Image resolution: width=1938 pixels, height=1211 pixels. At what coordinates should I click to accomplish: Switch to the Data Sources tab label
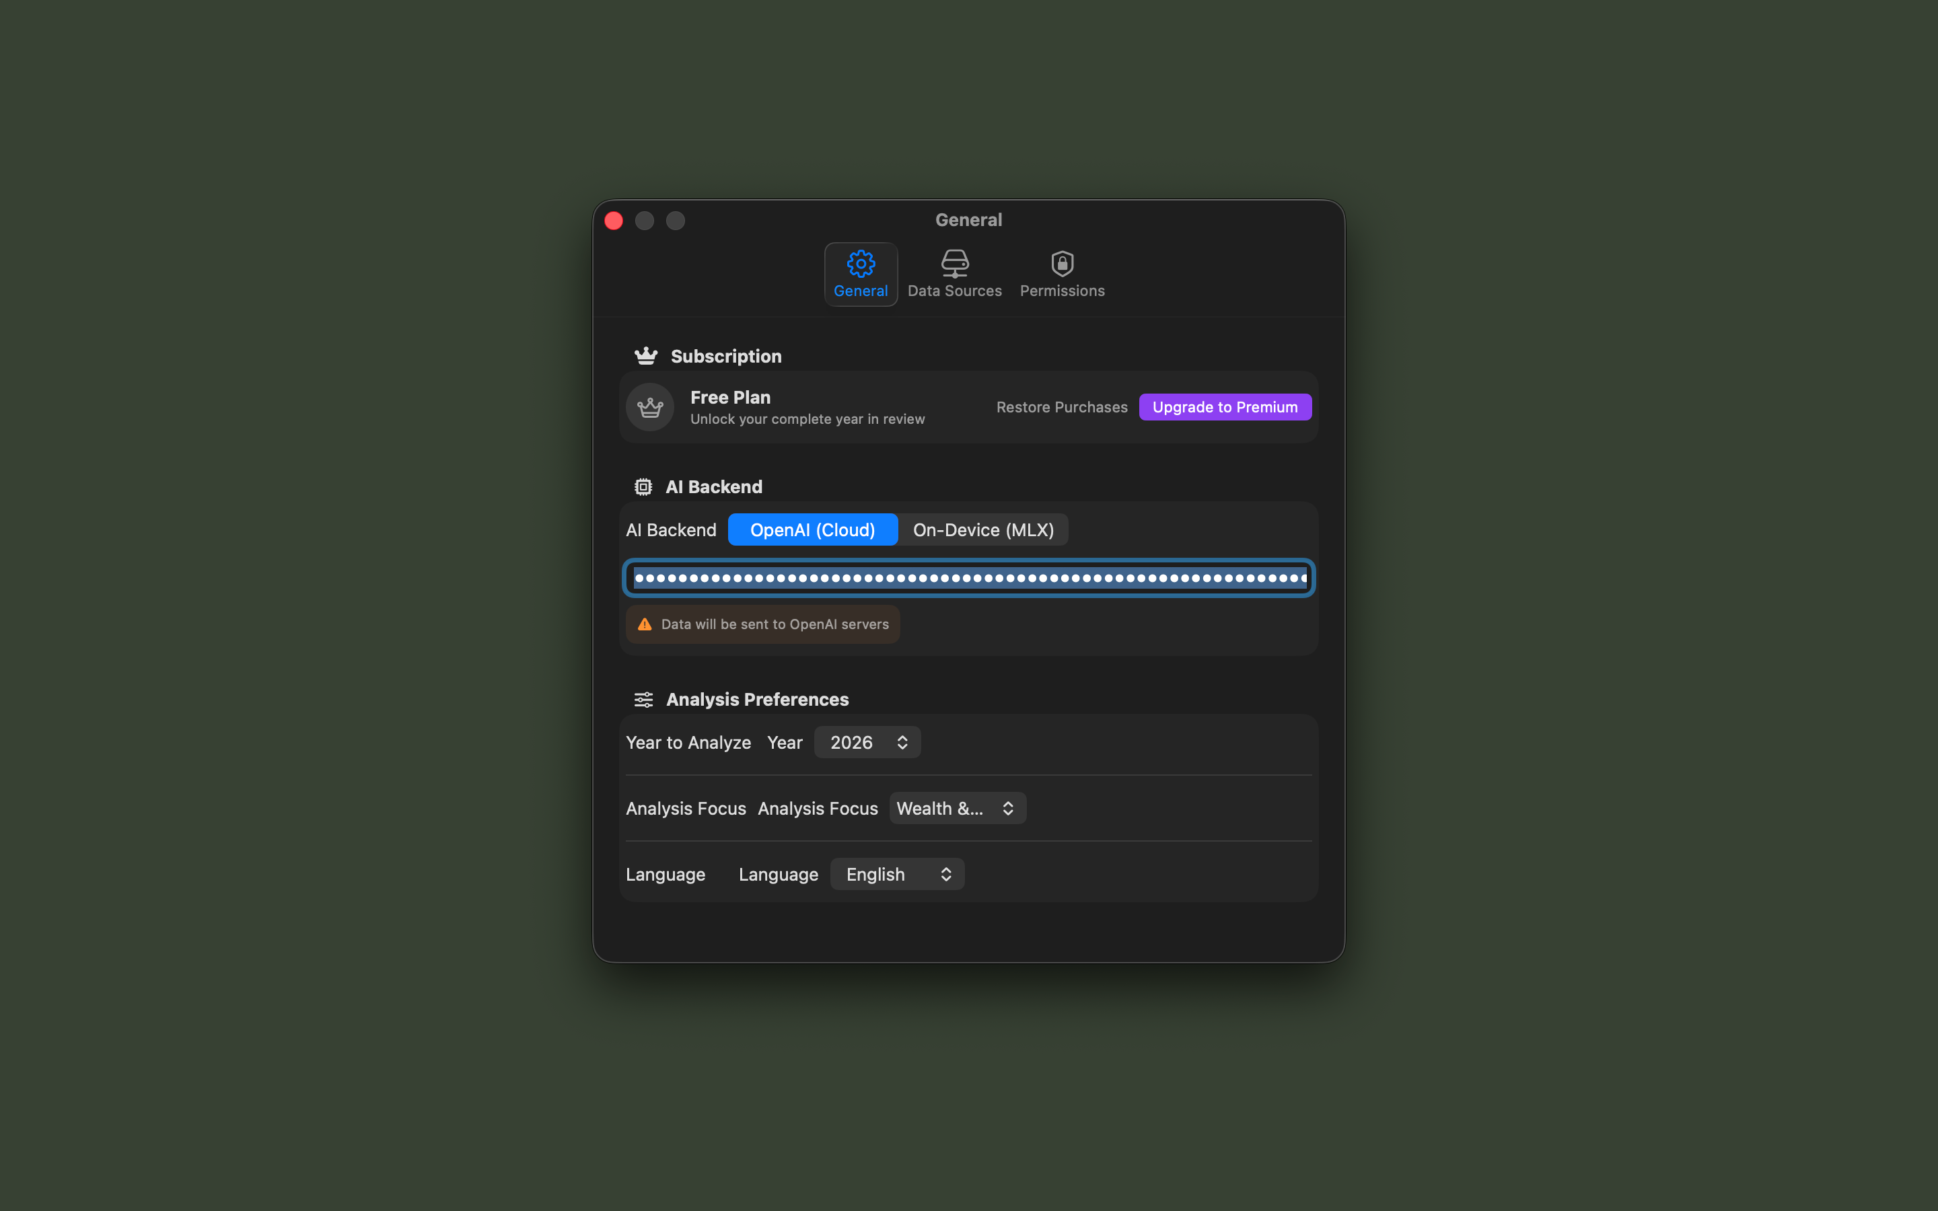954,291
